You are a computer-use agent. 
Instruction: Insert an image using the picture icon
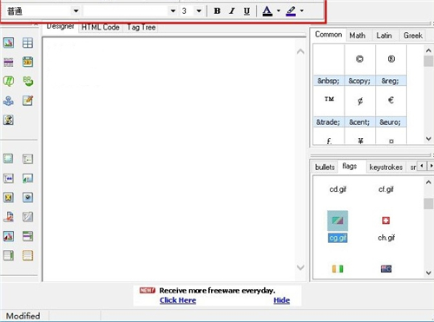coord(9,43)
